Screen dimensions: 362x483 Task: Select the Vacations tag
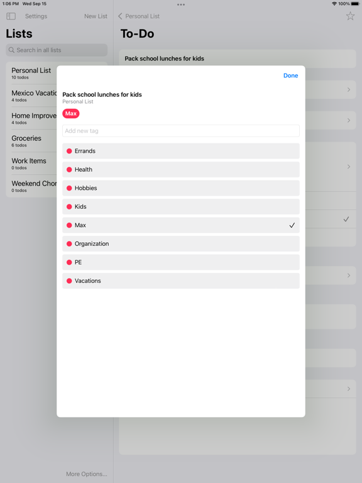point(181,280)
